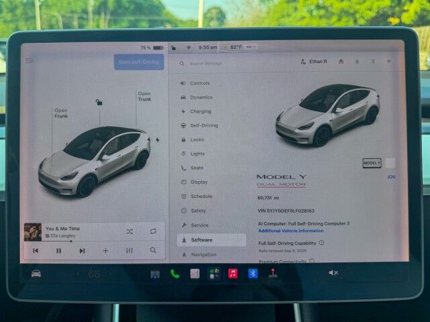Open the app launcher grid icon

coord(214,274)
